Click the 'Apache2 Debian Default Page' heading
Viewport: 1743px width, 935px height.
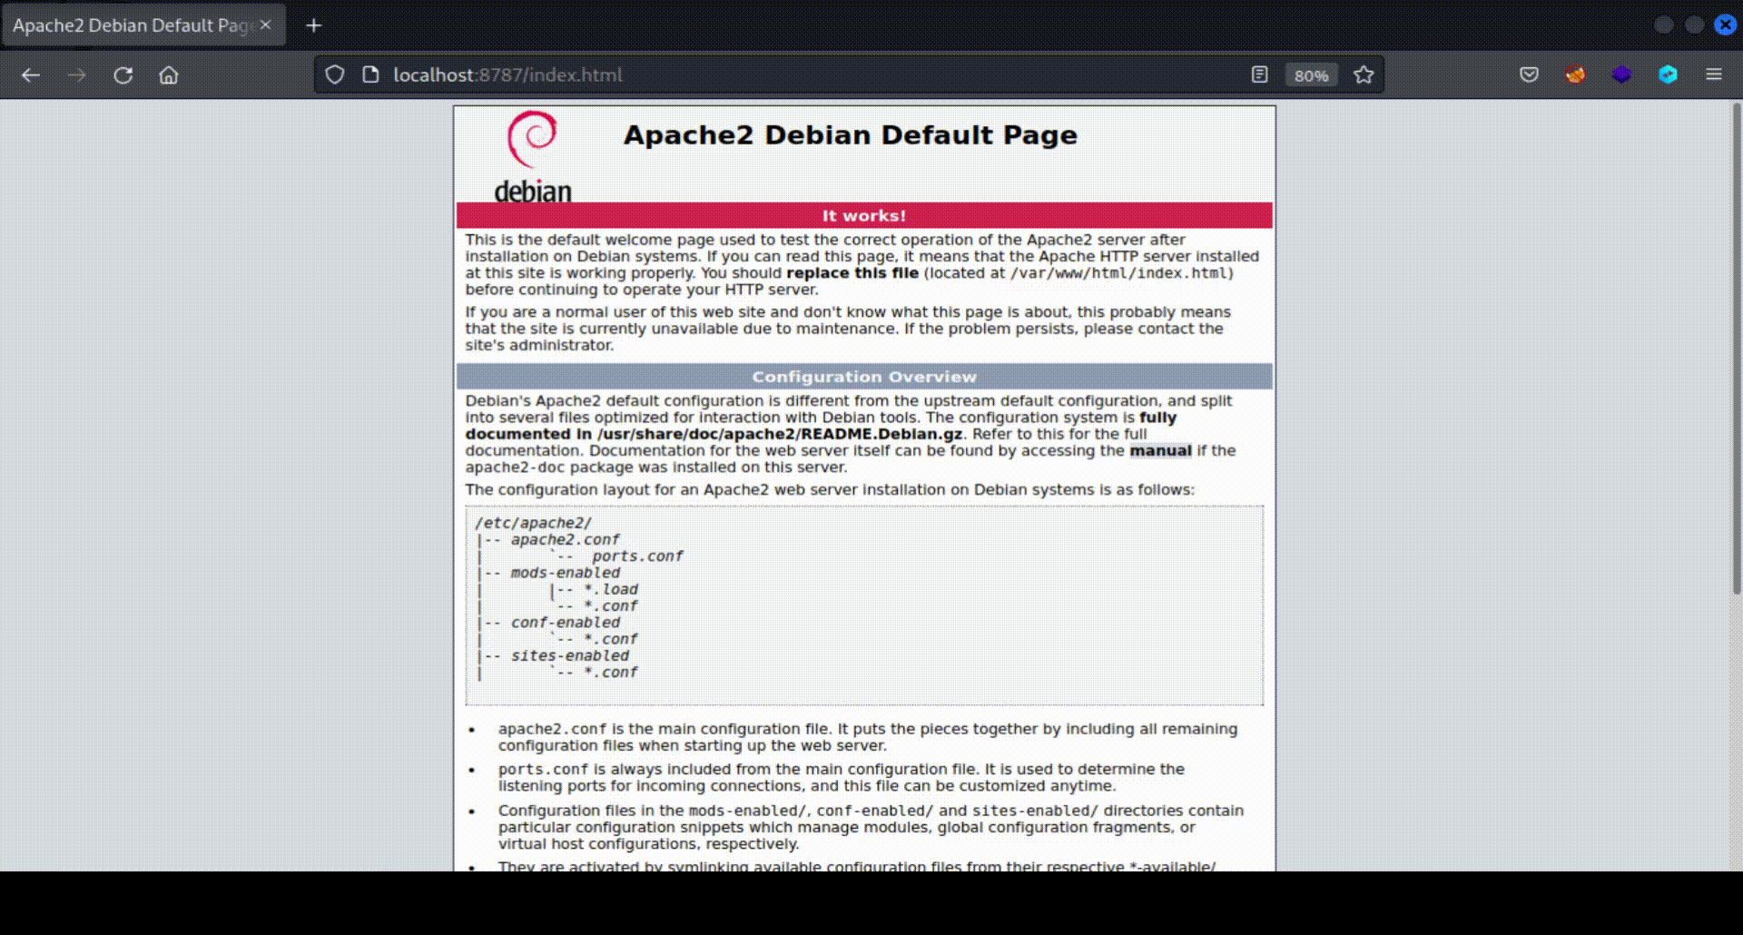point(851,135)
